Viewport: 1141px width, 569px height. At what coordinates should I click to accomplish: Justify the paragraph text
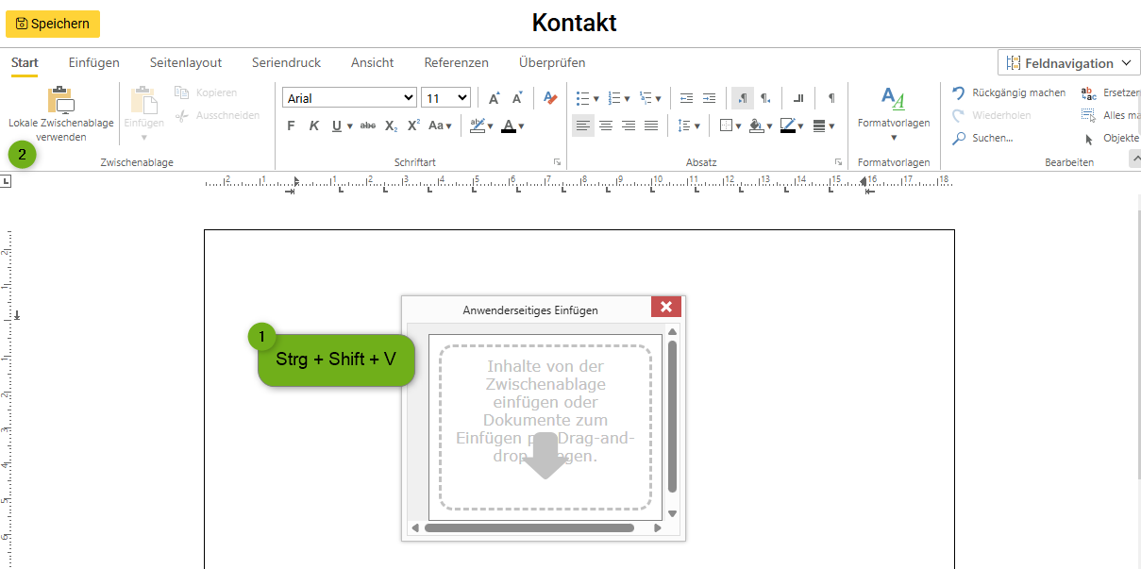coord(651,126)
